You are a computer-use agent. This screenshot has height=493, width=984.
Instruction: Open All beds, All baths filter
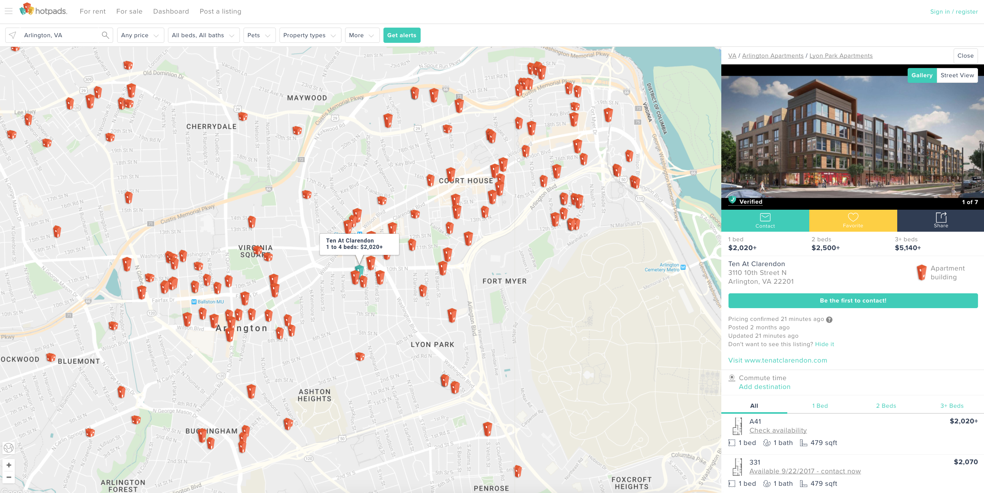coord(204,35)
